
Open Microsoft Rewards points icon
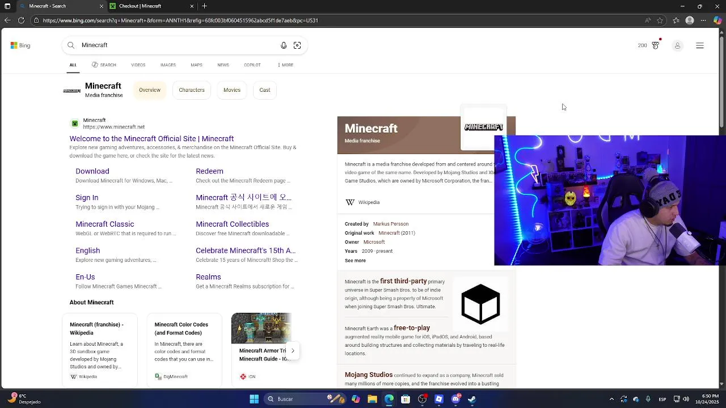click(656, 45)
